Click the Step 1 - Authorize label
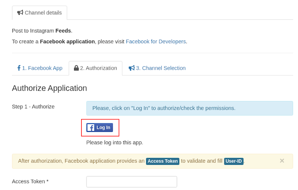The image size is (298, 190). (x=33, y=107)
